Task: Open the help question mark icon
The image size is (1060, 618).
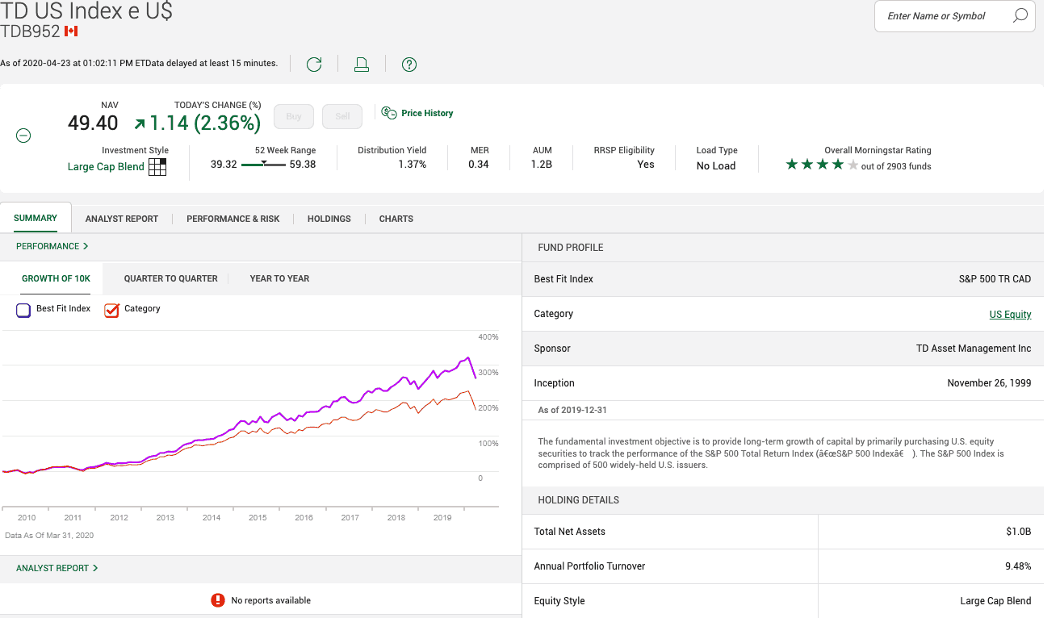Action: (409, 65)
